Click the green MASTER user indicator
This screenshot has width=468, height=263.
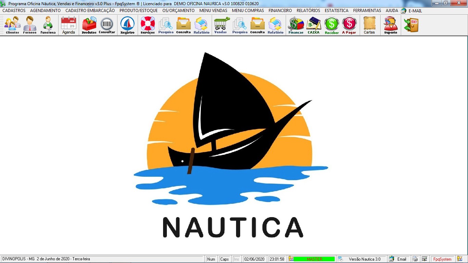pyautogui.click(x=315, y=259)
